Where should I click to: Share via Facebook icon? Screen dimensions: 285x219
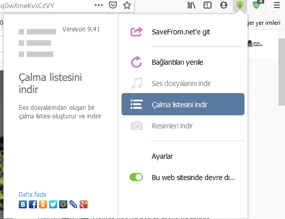click(33, 204)
